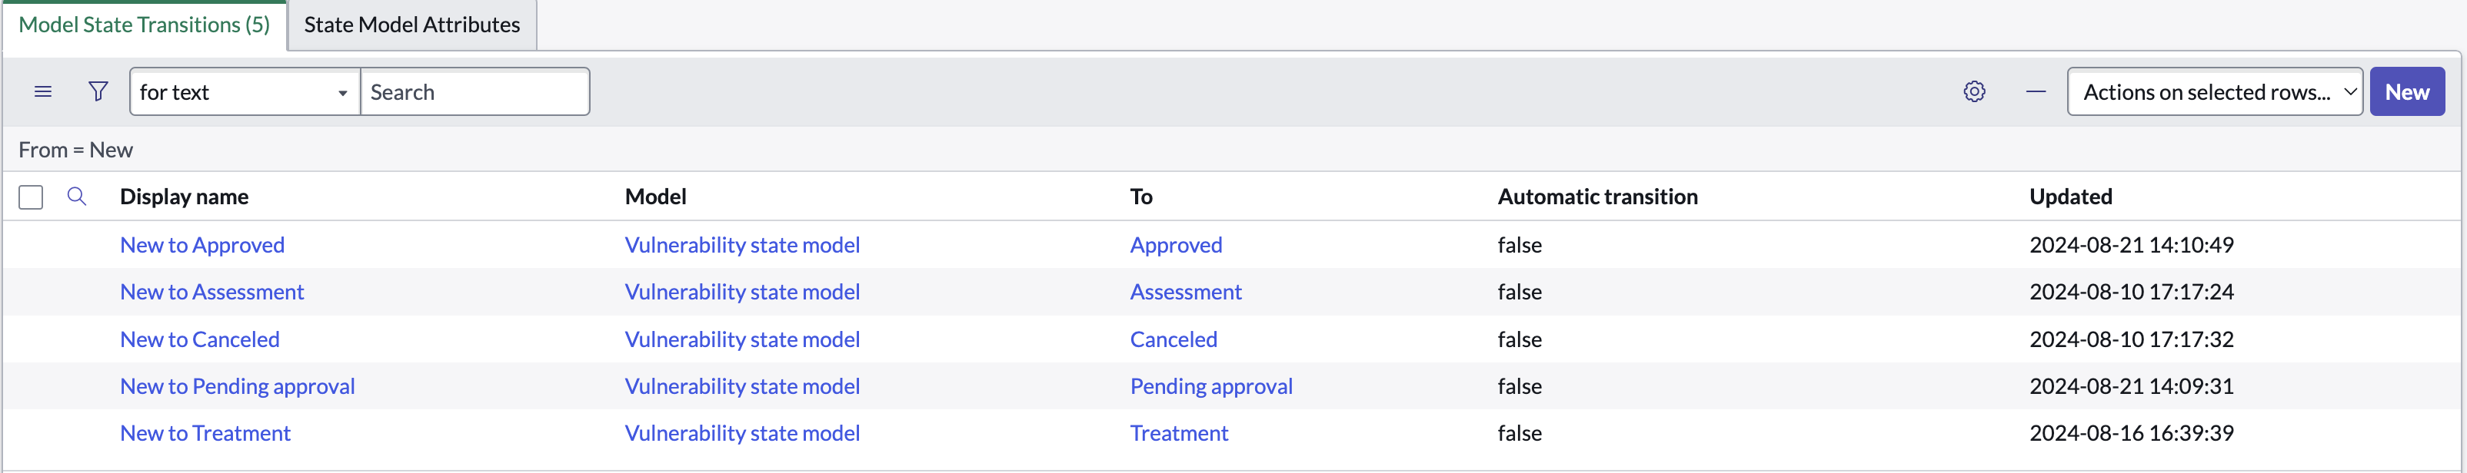Click the New button
The width and height of the screenshot is (2467, 473).
point(2407,91)
